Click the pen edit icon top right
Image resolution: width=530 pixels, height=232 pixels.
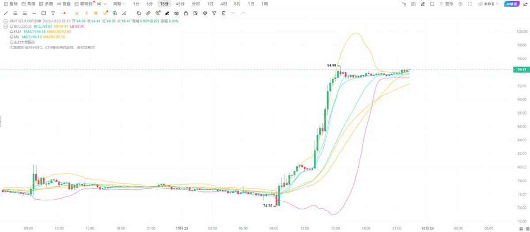pyautogui.click(x=423, y=4)
